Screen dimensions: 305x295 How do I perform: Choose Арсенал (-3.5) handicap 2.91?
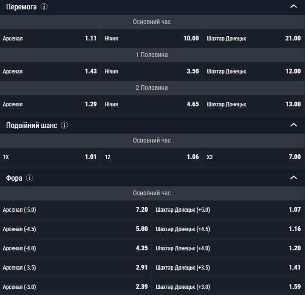tap(75, 268)
